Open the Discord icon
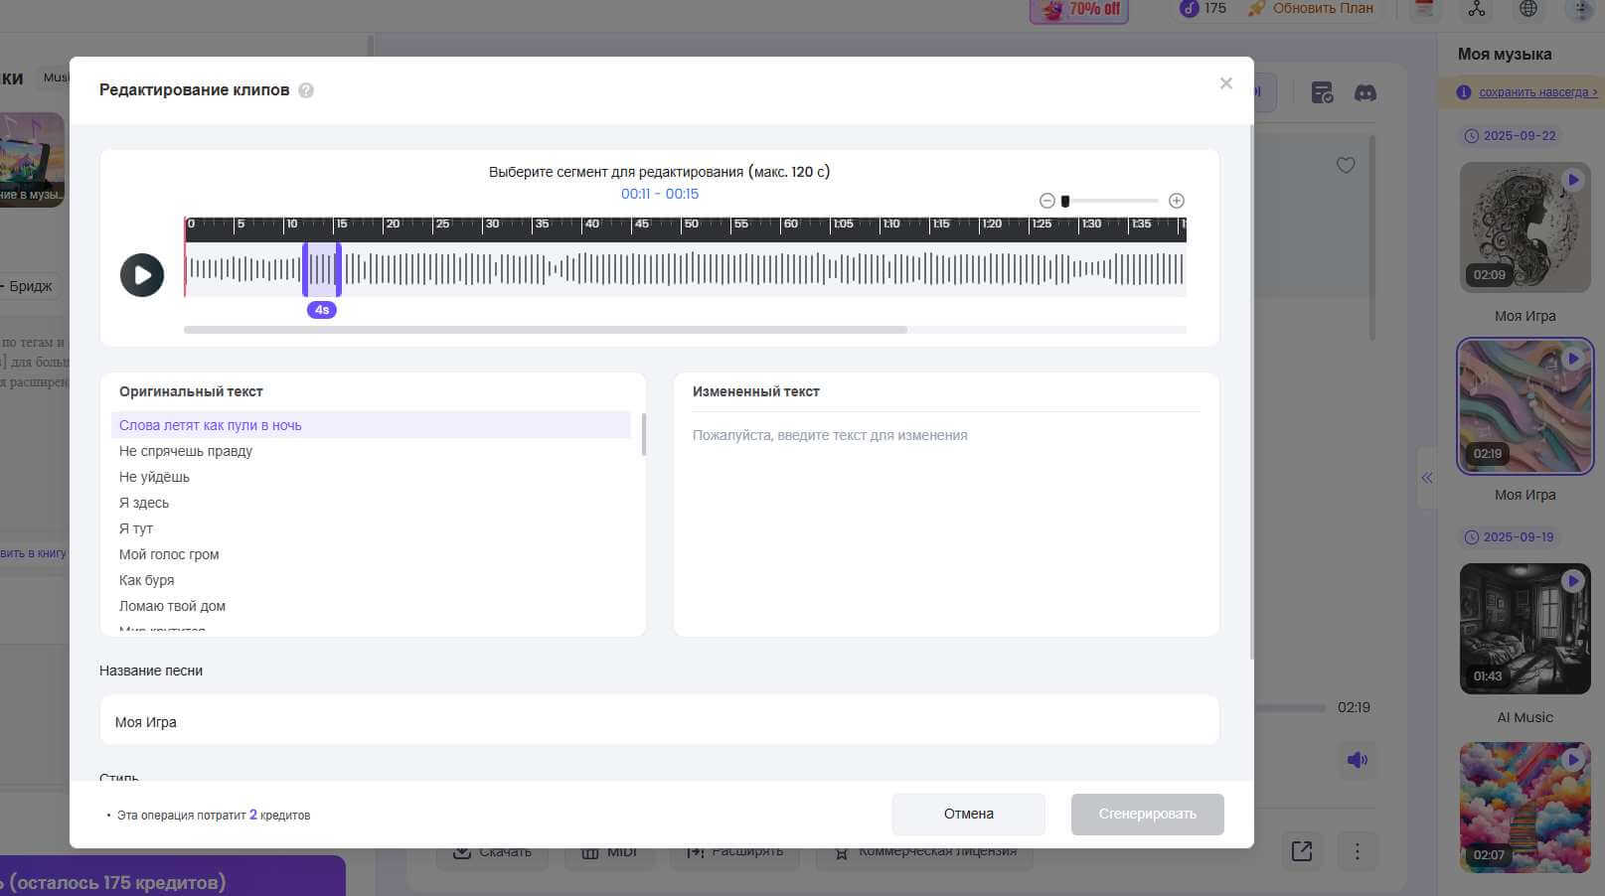Image resolution: width=1605 pixels, height=896 pixels. click(1365, 93)
